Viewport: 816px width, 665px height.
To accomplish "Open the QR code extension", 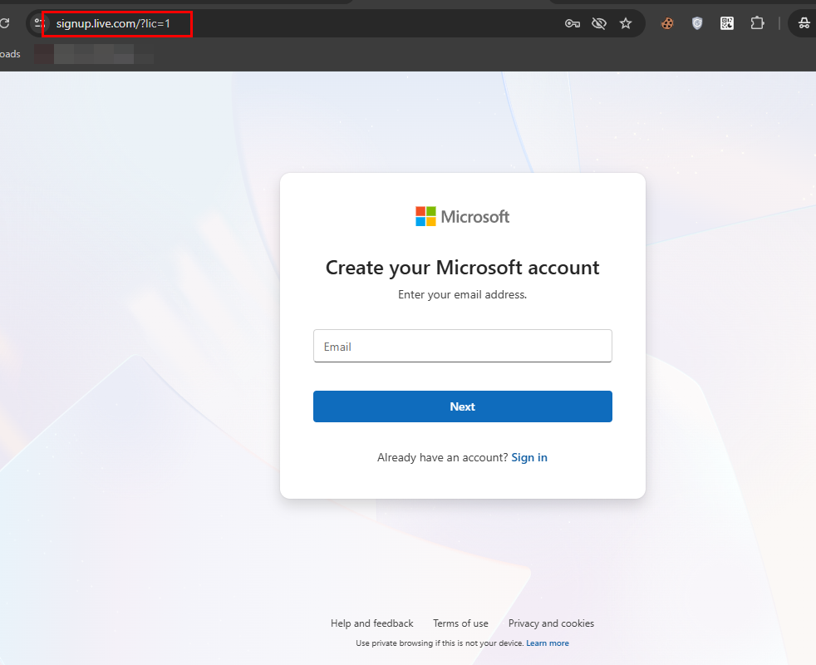I will pyautogui.click(x=727, y=23).
